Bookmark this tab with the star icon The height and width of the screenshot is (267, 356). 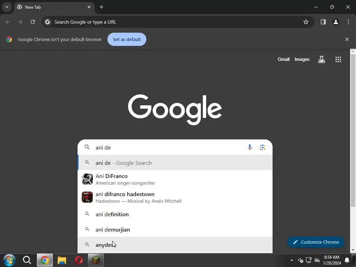point(306,22)
